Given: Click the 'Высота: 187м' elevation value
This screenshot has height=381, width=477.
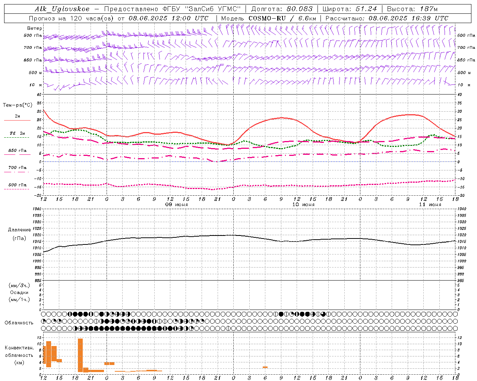Looking at the screenshot, I should pyautogui.click(x=412, y=9).
